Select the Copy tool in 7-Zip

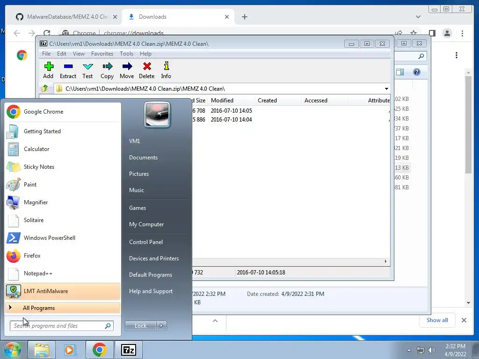click(107, 70)
